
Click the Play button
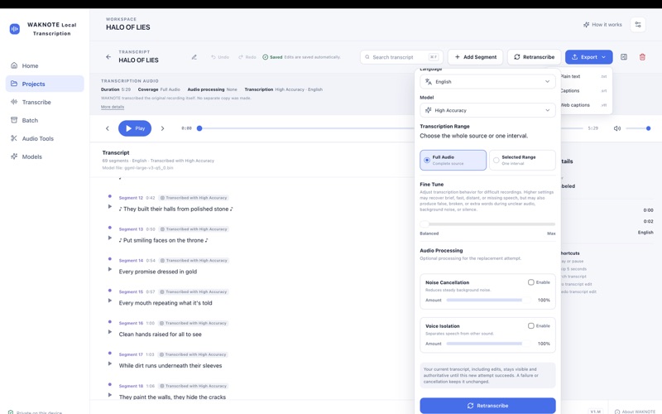point(135,128)
